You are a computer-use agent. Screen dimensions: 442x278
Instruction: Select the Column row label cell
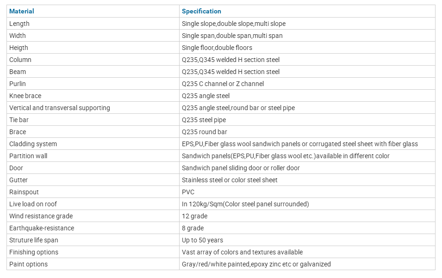[x=20, y=60]
